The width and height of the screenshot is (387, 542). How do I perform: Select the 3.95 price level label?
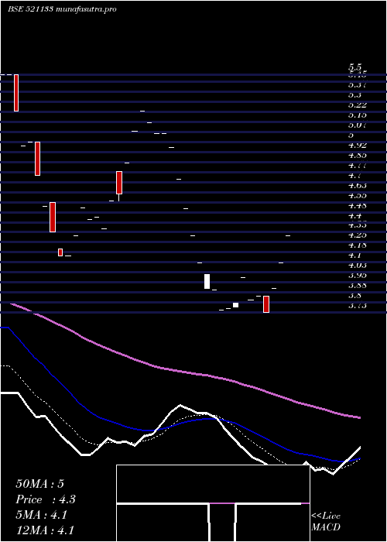[x=358, y=276]
